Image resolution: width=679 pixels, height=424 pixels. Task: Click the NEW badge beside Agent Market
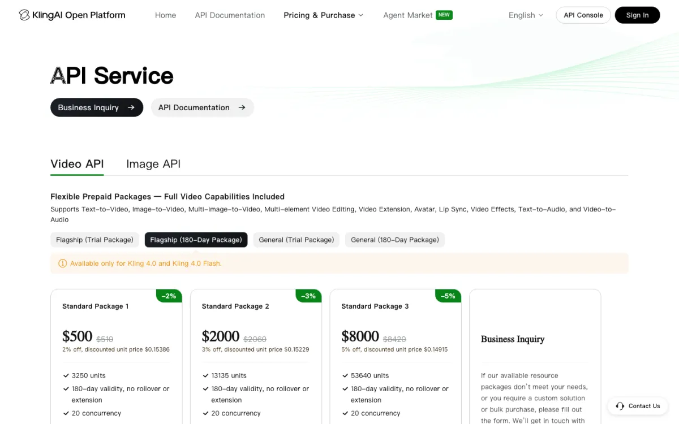444,15
